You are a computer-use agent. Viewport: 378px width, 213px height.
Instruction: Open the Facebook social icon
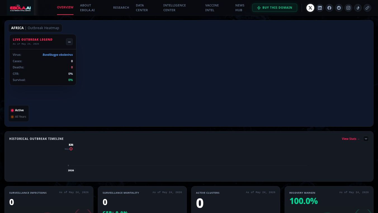[x=329, y=8]
